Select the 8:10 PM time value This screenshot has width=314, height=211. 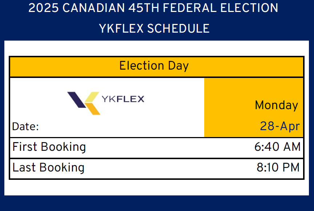[x=278, y=167]
